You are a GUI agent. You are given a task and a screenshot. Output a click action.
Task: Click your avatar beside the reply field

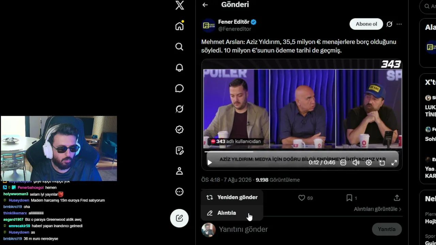[208, 230]
